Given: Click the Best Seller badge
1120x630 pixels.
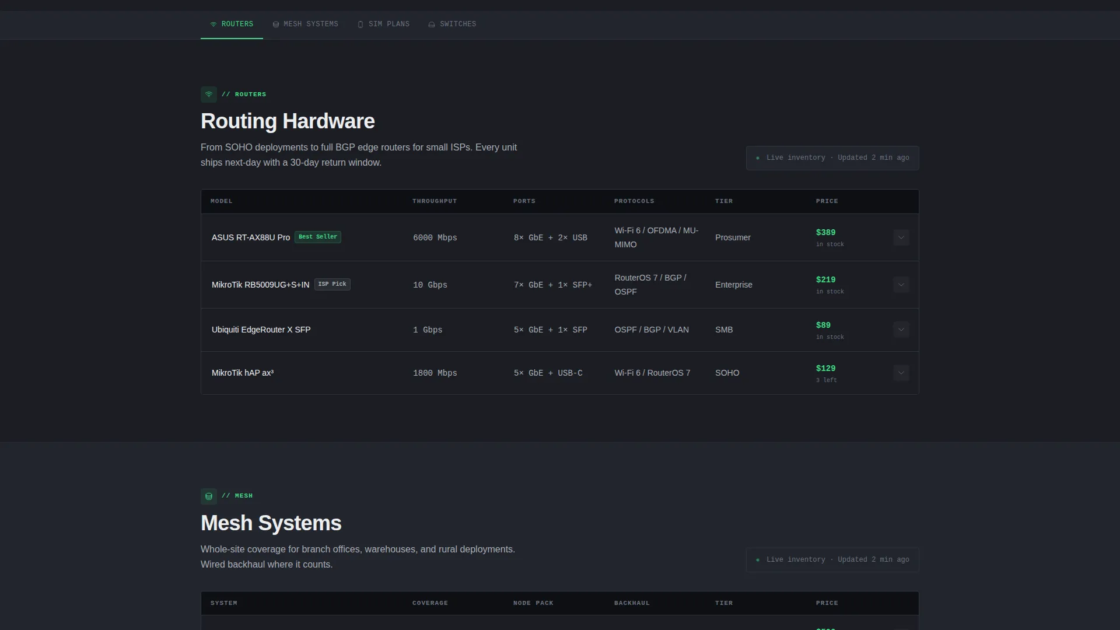Looking at the screenshot, I should click(x=318, y=237).
